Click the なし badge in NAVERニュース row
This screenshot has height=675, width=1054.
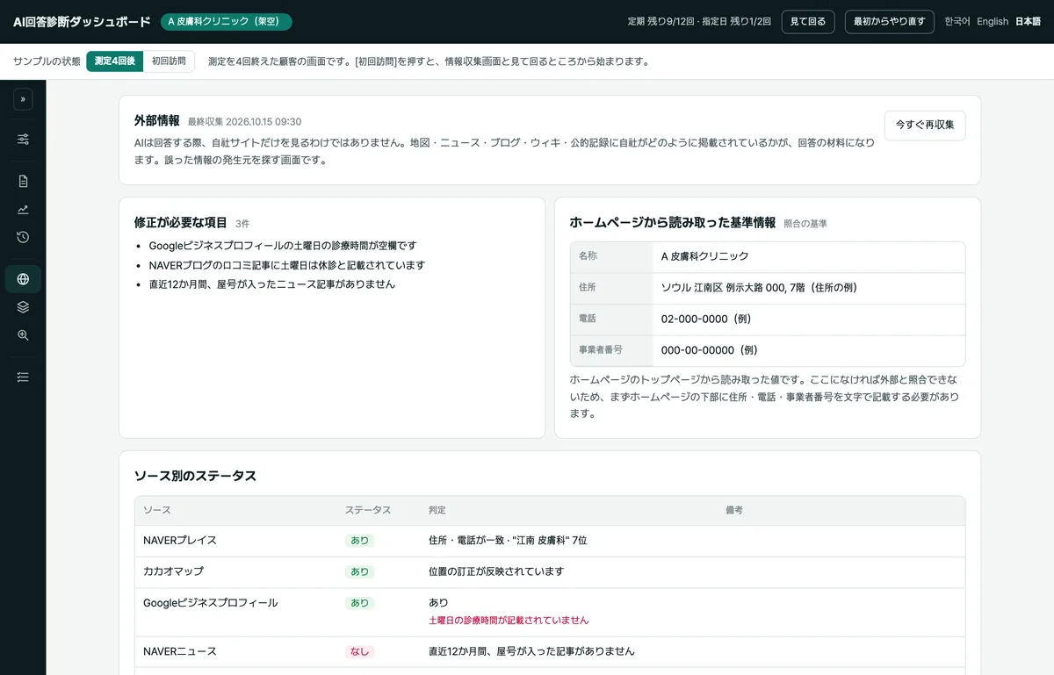360,651
